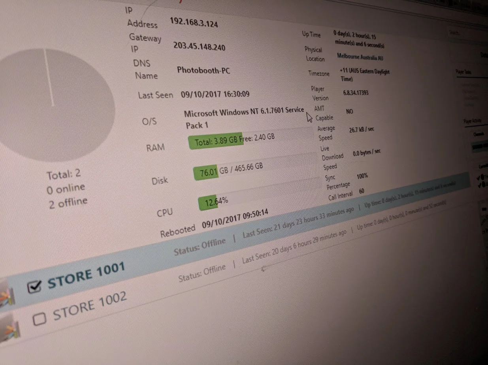Click Status: Offline in STORE 1001 row
Image resolution: width=488 pixels, height=365 pixels.
pyautogui.click(x=200, y=246)
